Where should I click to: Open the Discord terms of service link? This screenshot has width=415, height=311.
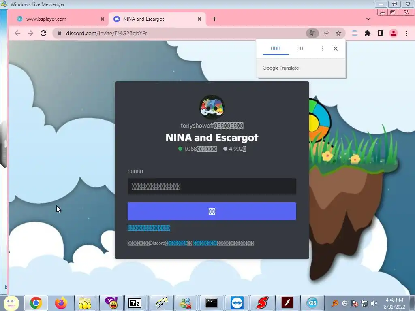178,243
